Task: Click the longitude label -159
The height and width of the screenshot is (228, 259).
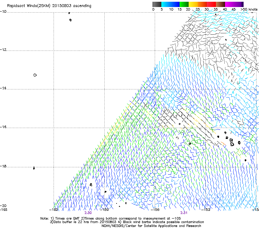Action: tap(104, 210)
